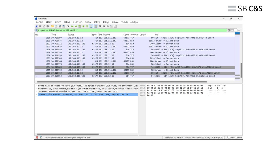Expand the Frame 814 tree row
This screenshot has width=277, height=156.
(x=36, y=86)
